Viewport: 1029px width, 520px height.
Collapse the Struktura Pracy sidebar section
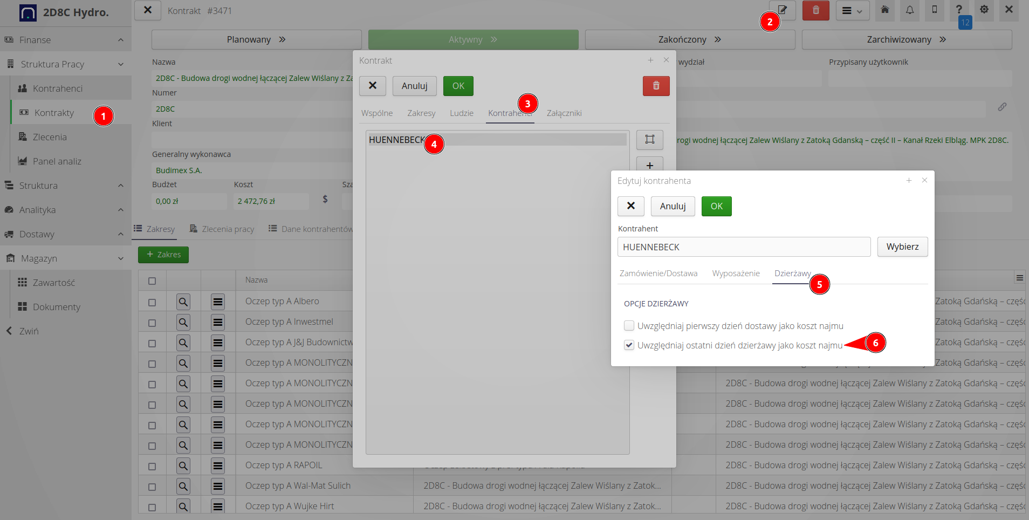(121, 64)
